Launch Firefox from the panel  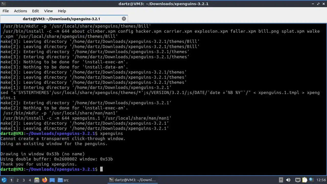click(x=44, y=180)
